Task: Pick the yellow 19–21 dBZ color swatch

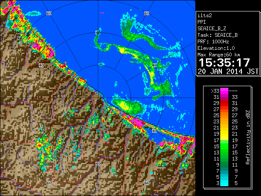Action: [224, 134]
